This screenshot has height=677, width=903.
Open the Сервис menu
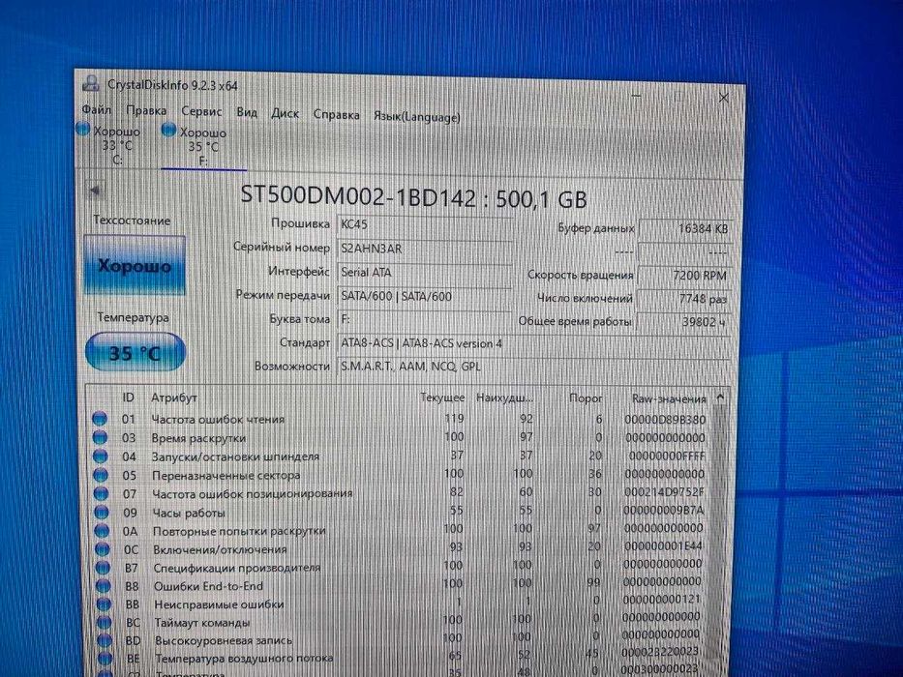click(201, 111)
